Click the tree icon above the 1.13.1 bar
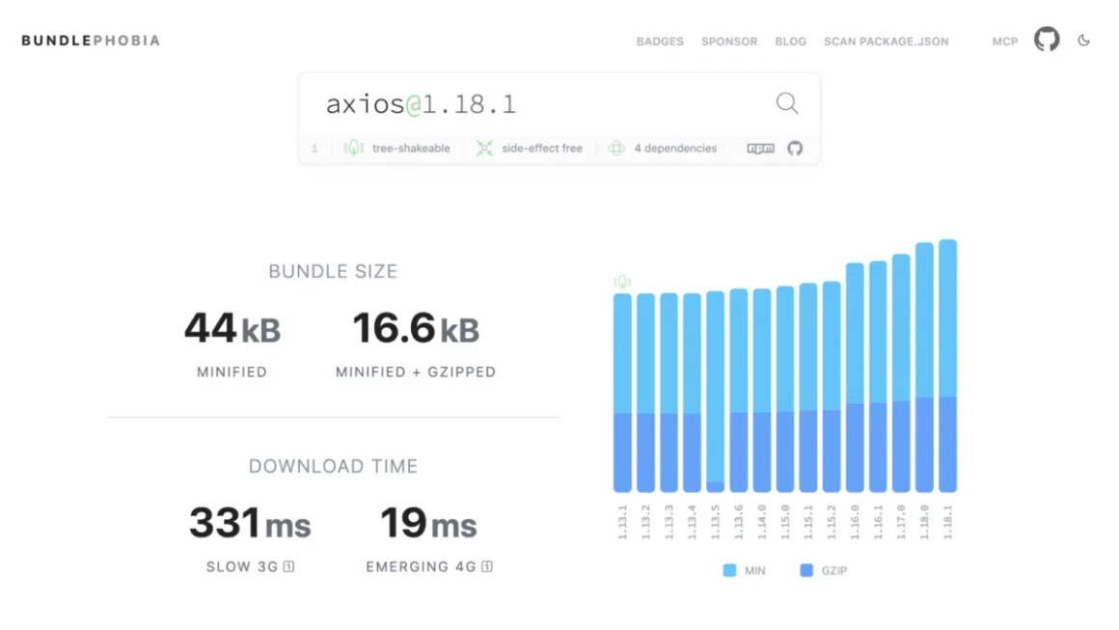This screenshot has height=630, width=1119. pyautogui.click(x=622, y=282)
